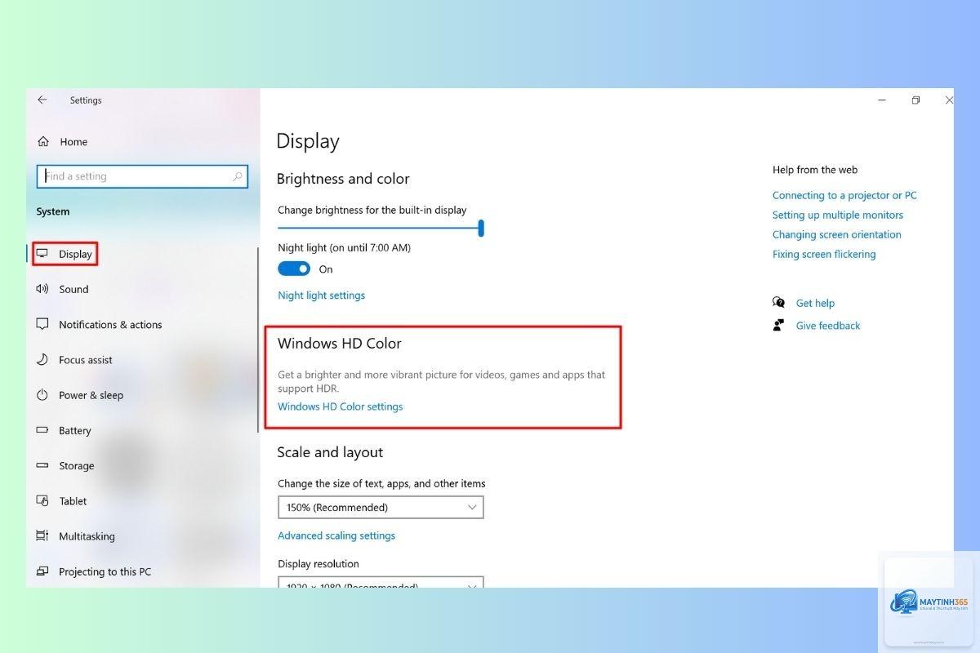
Task: Open Changing screen orientation link
Action: [837, 234]
